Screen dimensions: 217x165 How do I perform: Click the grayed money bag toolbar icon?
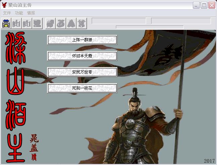tap(61, 23)
